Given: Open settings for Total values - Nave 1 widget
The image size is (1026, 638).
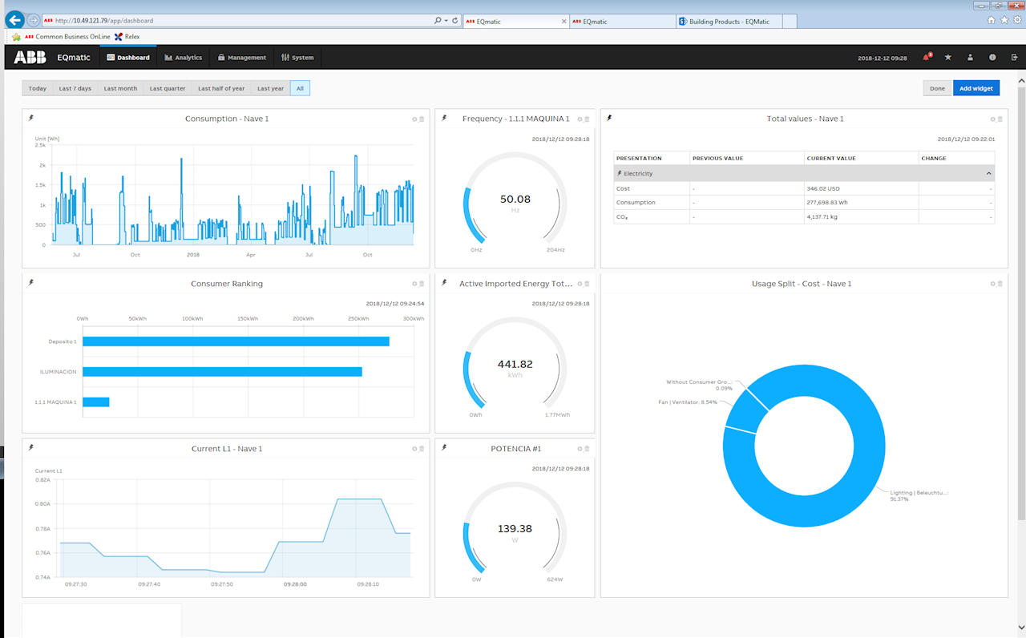Looking at the screenshot, I should point(992,119).
